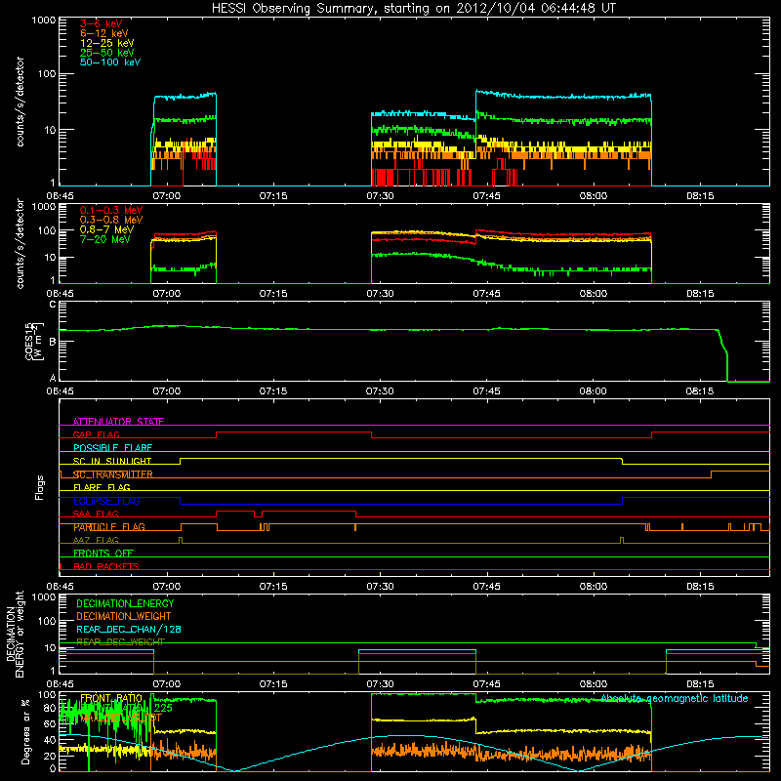Click the BAD_PACKETS flag label
781x781 pixels.
106,566
